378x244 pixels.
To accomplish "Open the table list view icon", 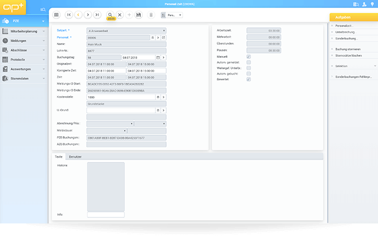I will (56, 15).
